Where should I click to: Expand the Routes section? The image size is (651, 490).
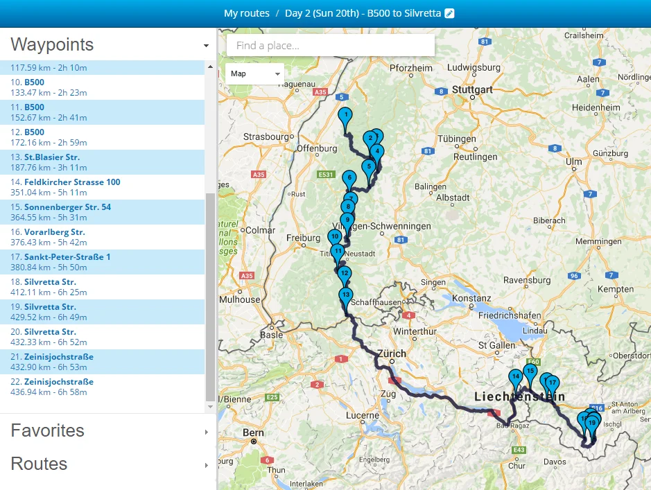[207, 465]
